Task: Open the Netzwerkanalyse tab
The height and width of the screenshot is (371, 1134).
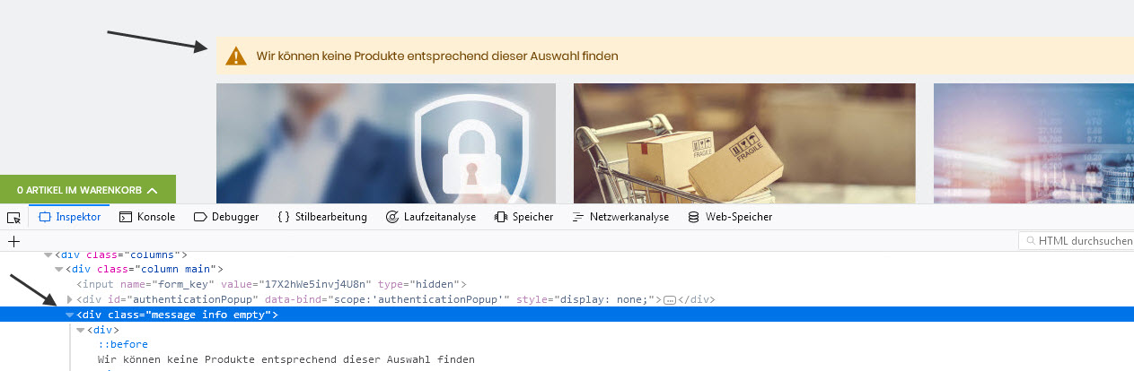Action: click(x=620, y=217)
